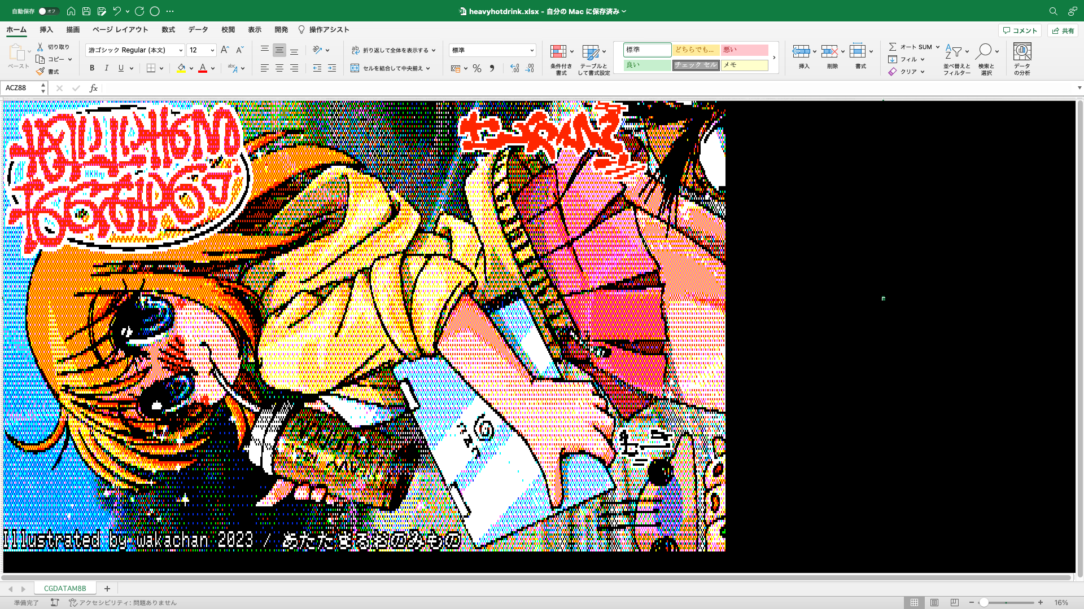1084x609 pixels.
Task: Open the Data ribbon tab
Action: [x=198, y=30]
